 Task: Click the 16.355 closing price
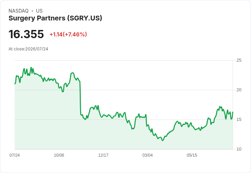(x=26, y=34)
